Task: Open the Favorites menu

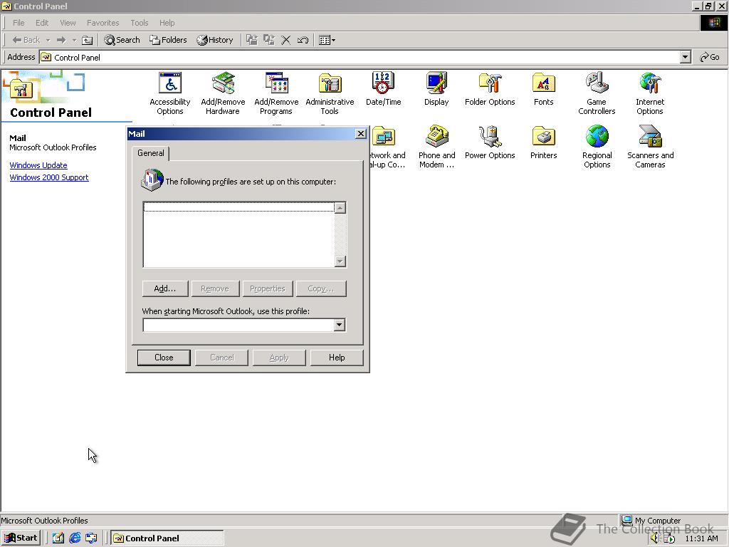Action: 103,23
